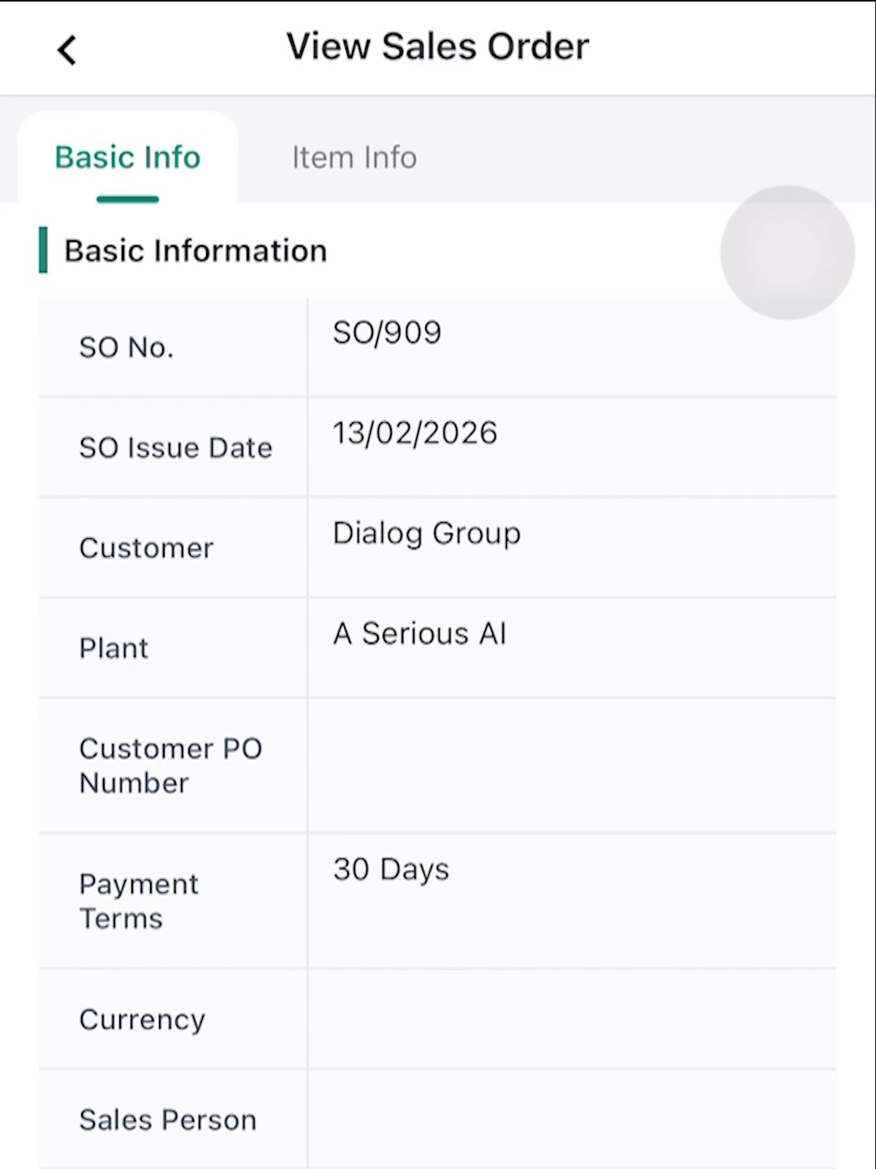Click the Customer row label
Viewport: 876px width, 1169px height.
(146, 548)
